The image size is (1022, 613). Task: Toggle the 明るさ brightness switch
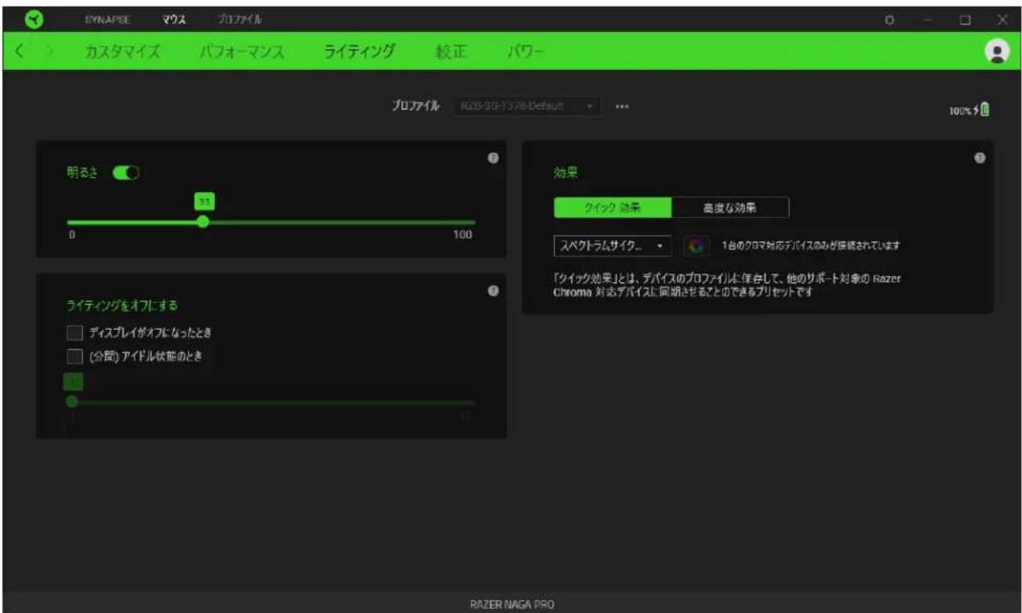(126, 172)
